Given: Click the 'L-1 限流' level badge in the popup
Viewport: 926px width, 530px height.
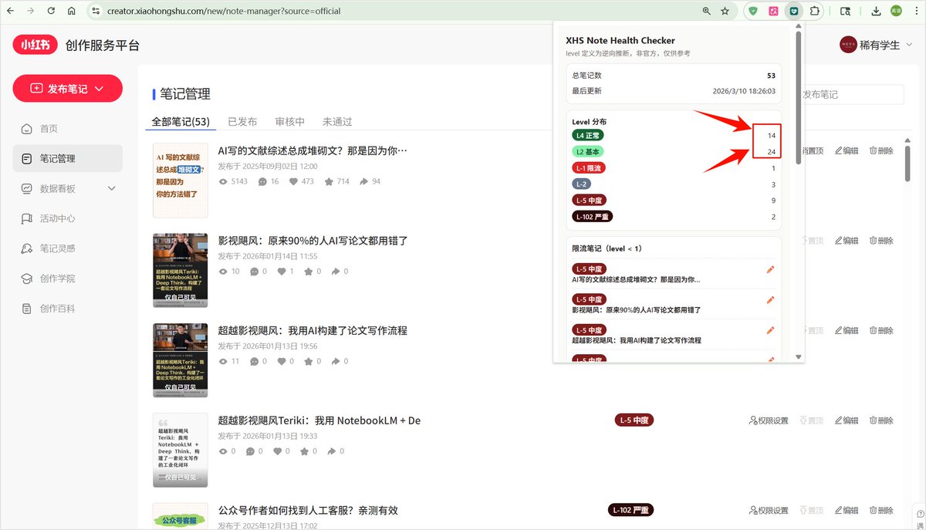Looking at the screenshot, I should pos(590,168).
